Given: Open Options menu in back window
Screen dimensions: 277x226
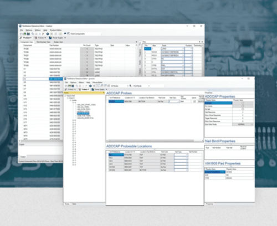Looking at the screenshot, I should coord(29,30).
